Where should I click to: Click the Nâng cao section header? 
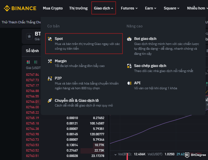(134, 26)
